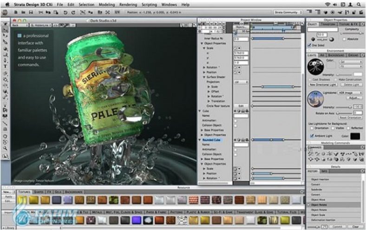The width and height of the screenshot is (366, 230).
Task: Select the arrow Move tool in toolbox
Action: [x=5, y=29]
